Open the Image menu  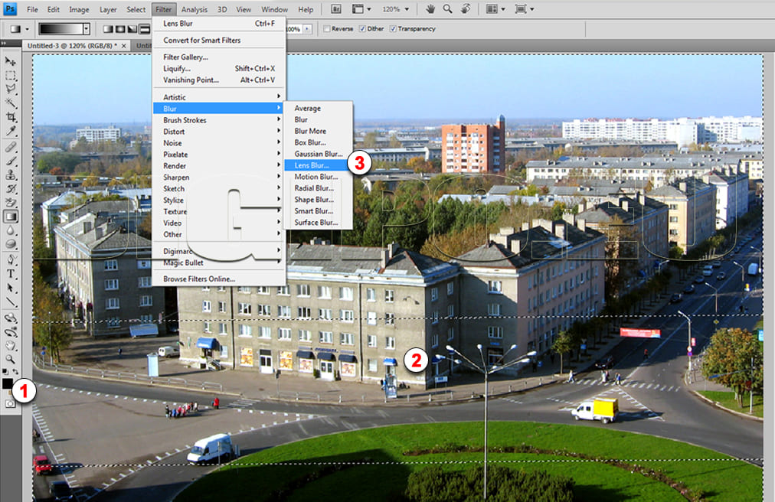point(79,9)
